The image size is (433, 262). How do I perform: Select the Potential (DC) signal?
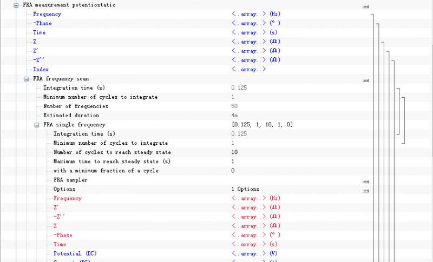click(75, 253)
